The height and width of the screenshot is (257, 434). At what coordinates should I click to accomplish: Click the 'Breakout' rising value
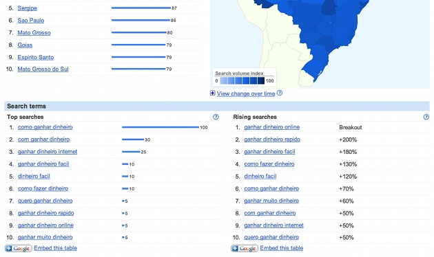click(x=351, y=127)
